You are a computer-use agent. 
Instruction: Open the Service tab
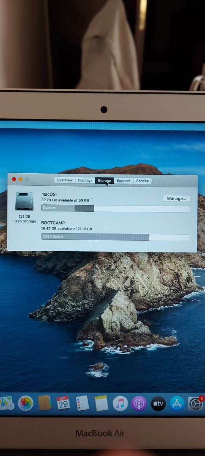tap(142, 181)
